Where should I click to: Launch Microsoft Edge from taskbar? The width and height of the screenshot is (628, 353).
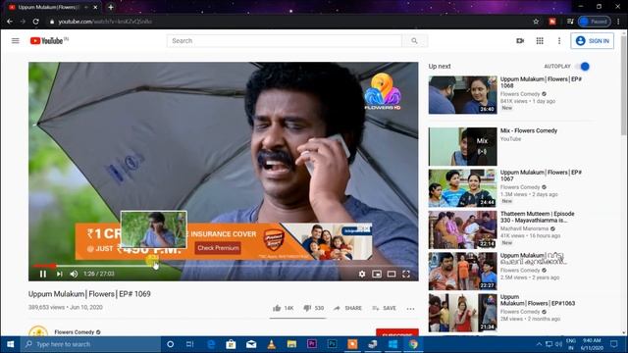click(211, 344)
